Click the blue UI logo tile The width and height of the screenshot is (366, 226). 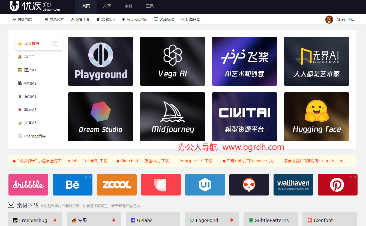point(205,185)
